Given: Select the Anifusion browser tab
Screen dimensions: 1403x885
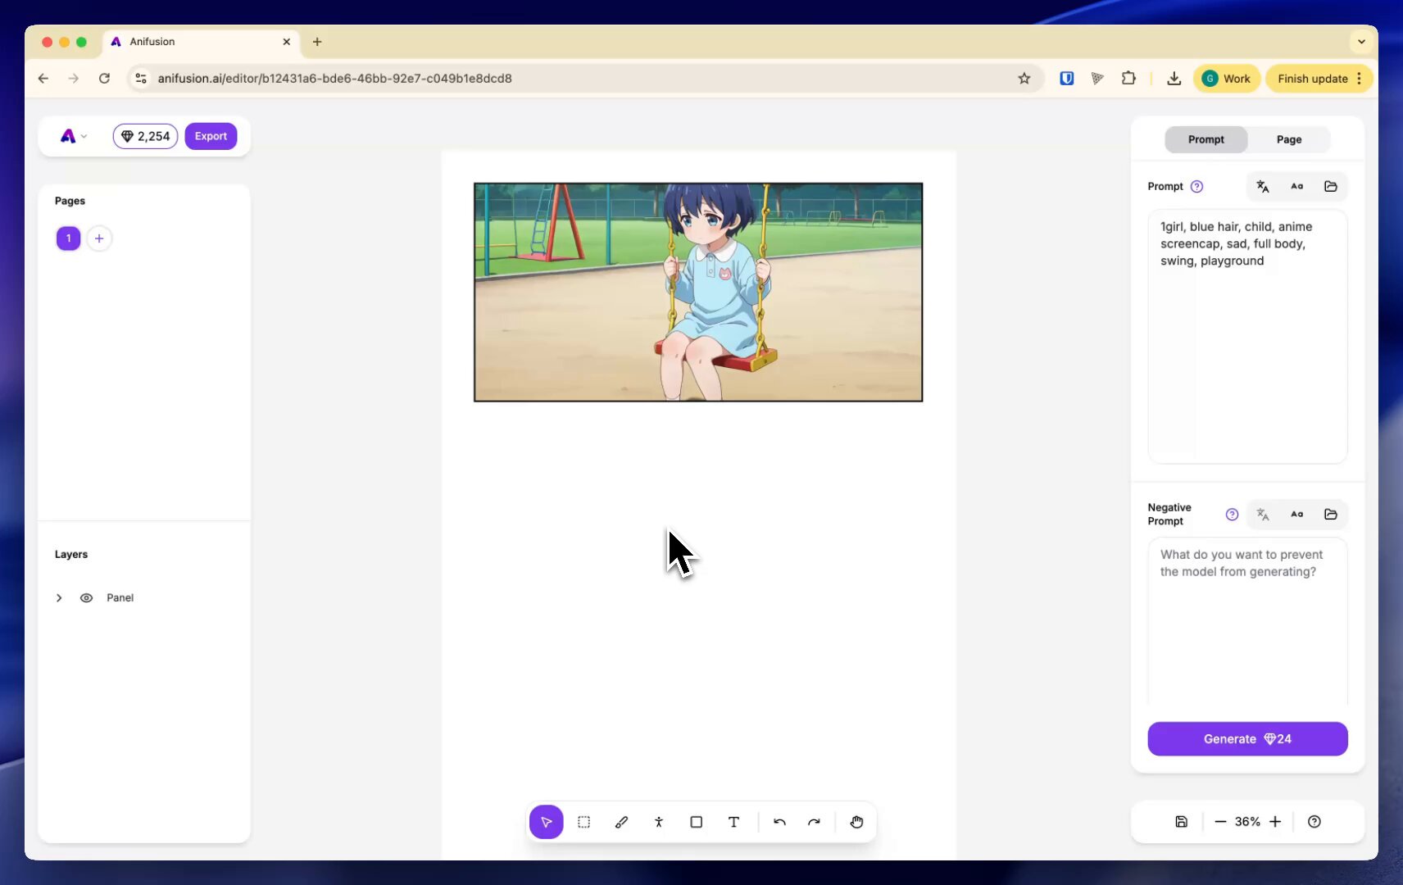Looking at the screenshot, I should click(202, 42).
